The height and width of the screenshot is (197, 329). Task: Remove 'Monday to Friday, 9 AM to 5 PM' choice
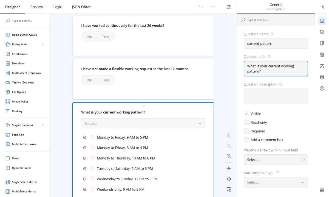pyautogui.click(x=85, y=137)
